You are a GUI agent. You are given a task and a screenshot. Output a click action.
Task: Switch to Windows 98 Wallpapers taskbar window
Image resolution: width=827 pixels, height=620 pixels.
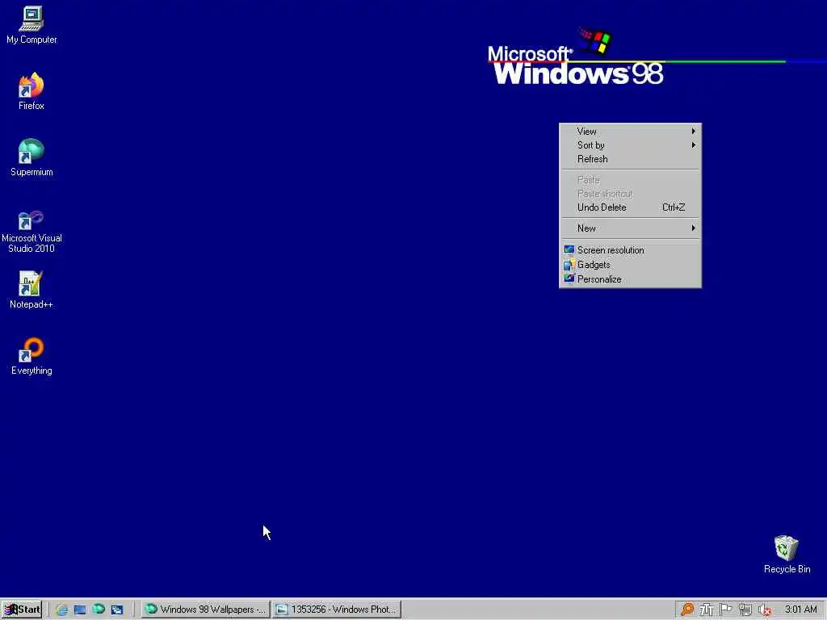point(205,610)
